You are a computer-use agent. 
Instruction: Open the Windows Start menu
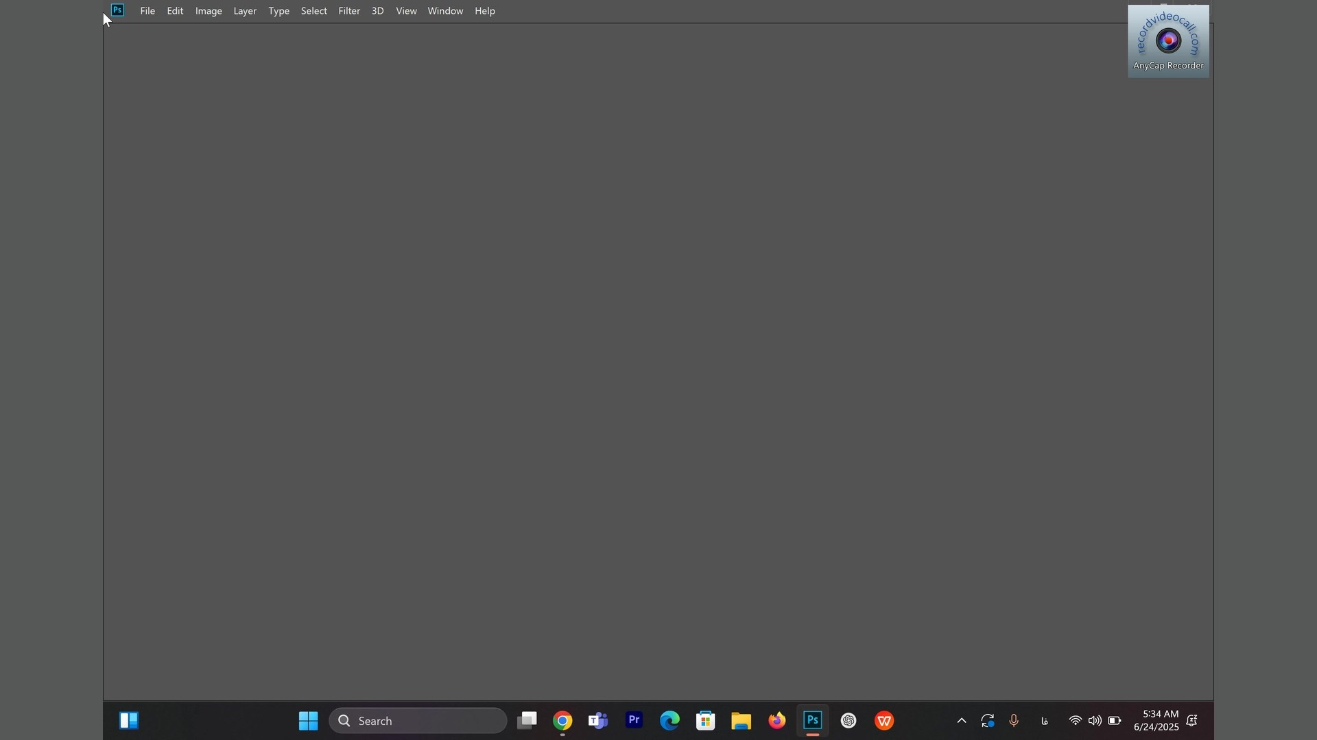point(308,721)
